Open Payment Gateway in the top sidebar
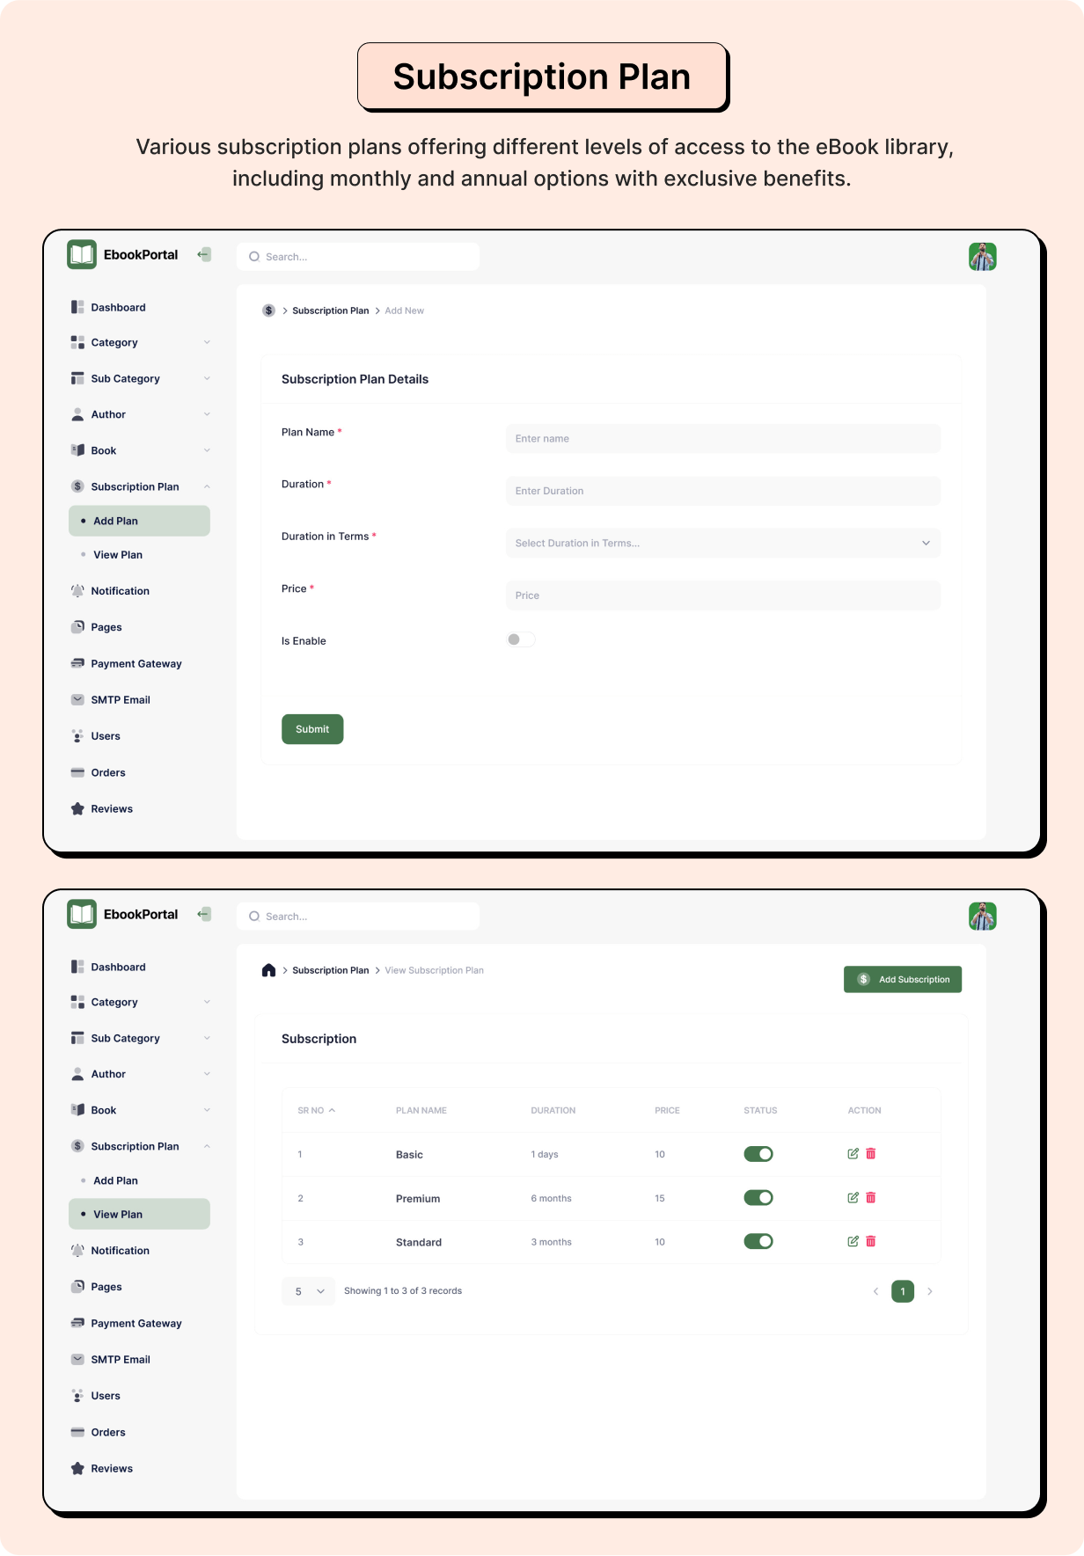 135,664
